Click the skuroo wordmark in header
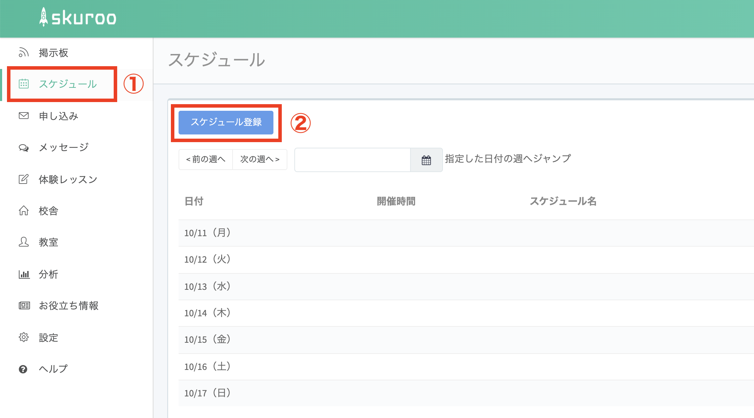 coord(84,18)
